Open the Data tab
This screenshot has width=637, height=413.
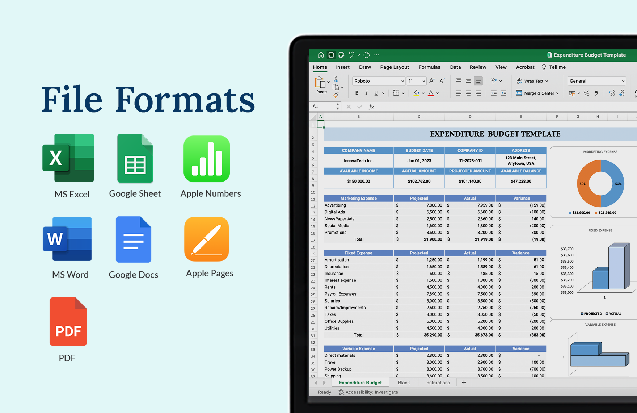click(455, 67)
